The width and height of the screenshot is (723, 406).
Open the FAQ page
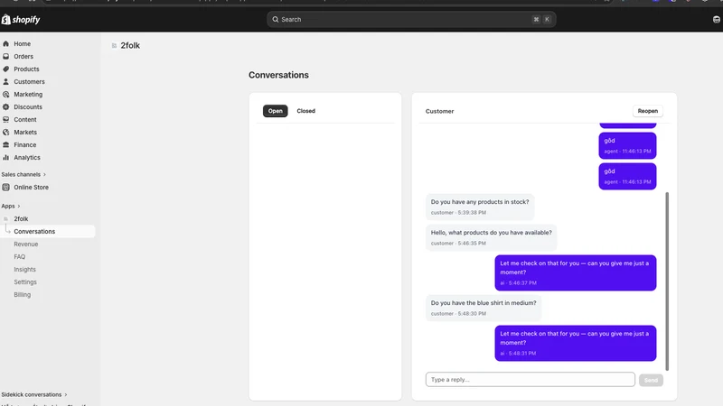pos(19,257)
